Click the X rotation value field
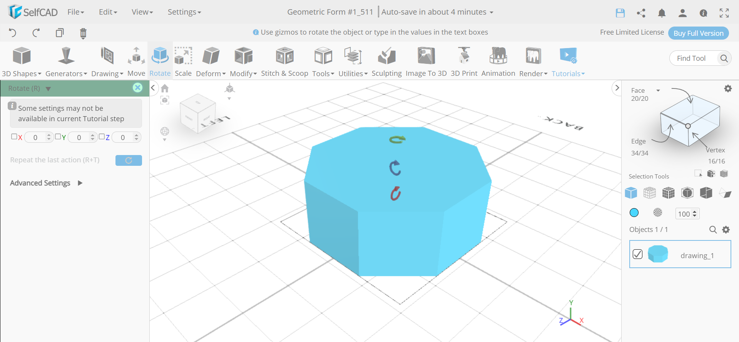Image resolution: width=739 pixels, height=342 pixels. (x=38, y=137)
